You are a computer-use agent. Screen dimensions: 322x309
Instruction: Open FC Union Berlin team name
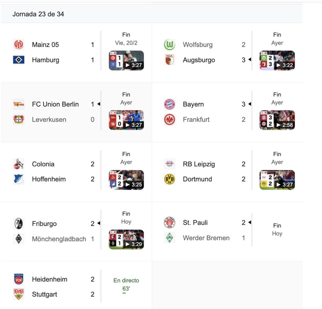pos(55,104)
